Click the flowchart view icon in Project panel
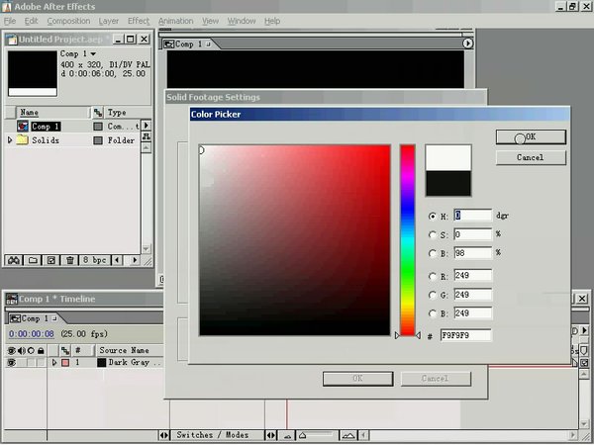The image size is (594, 445). coord(146,136)
